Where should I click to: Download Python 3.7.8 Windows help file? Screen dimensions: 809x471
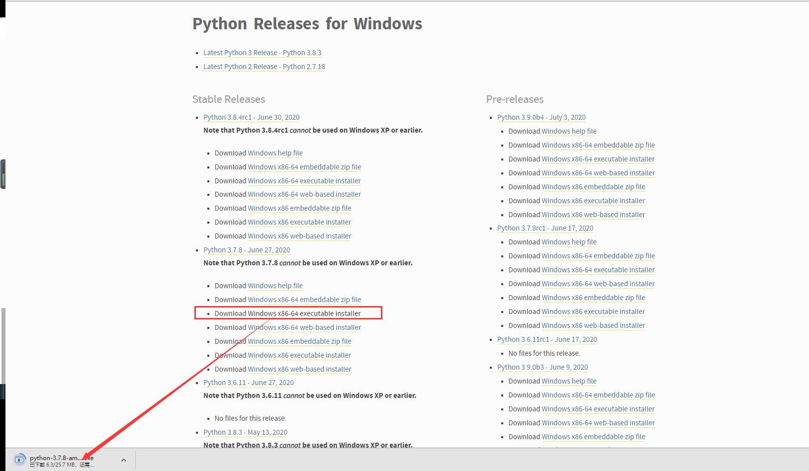click(275, 286)
